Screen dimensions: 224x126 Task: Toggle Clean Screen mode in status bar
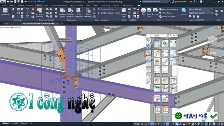coord(218,124)
